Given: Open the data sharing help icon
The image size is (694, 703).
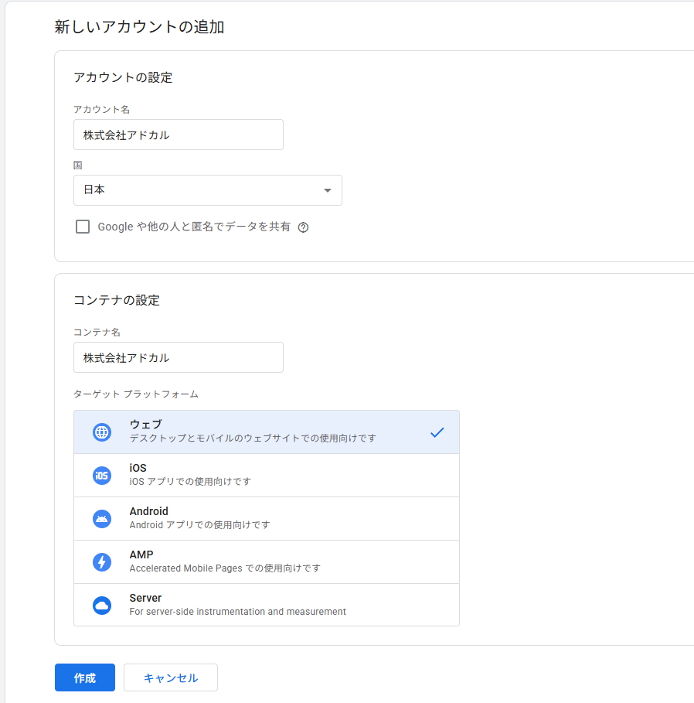Looking at the screenshot, I should click(302, 227).
